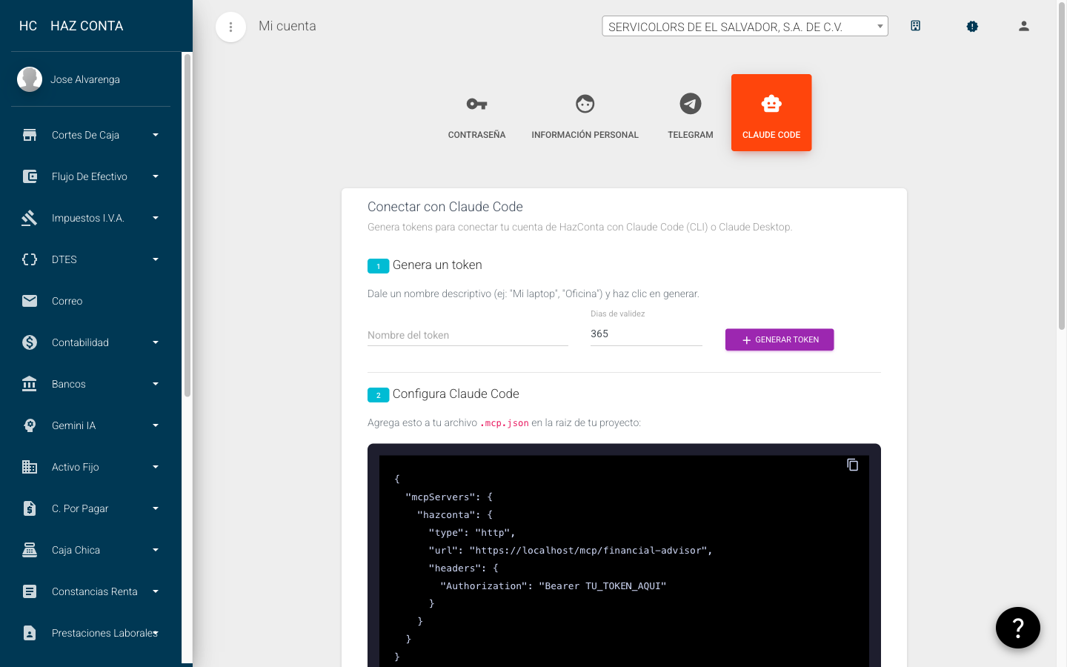Expand Cortes De Caja menu arrow
Viewport: 1067px width, 667px height.
point(156,135)
